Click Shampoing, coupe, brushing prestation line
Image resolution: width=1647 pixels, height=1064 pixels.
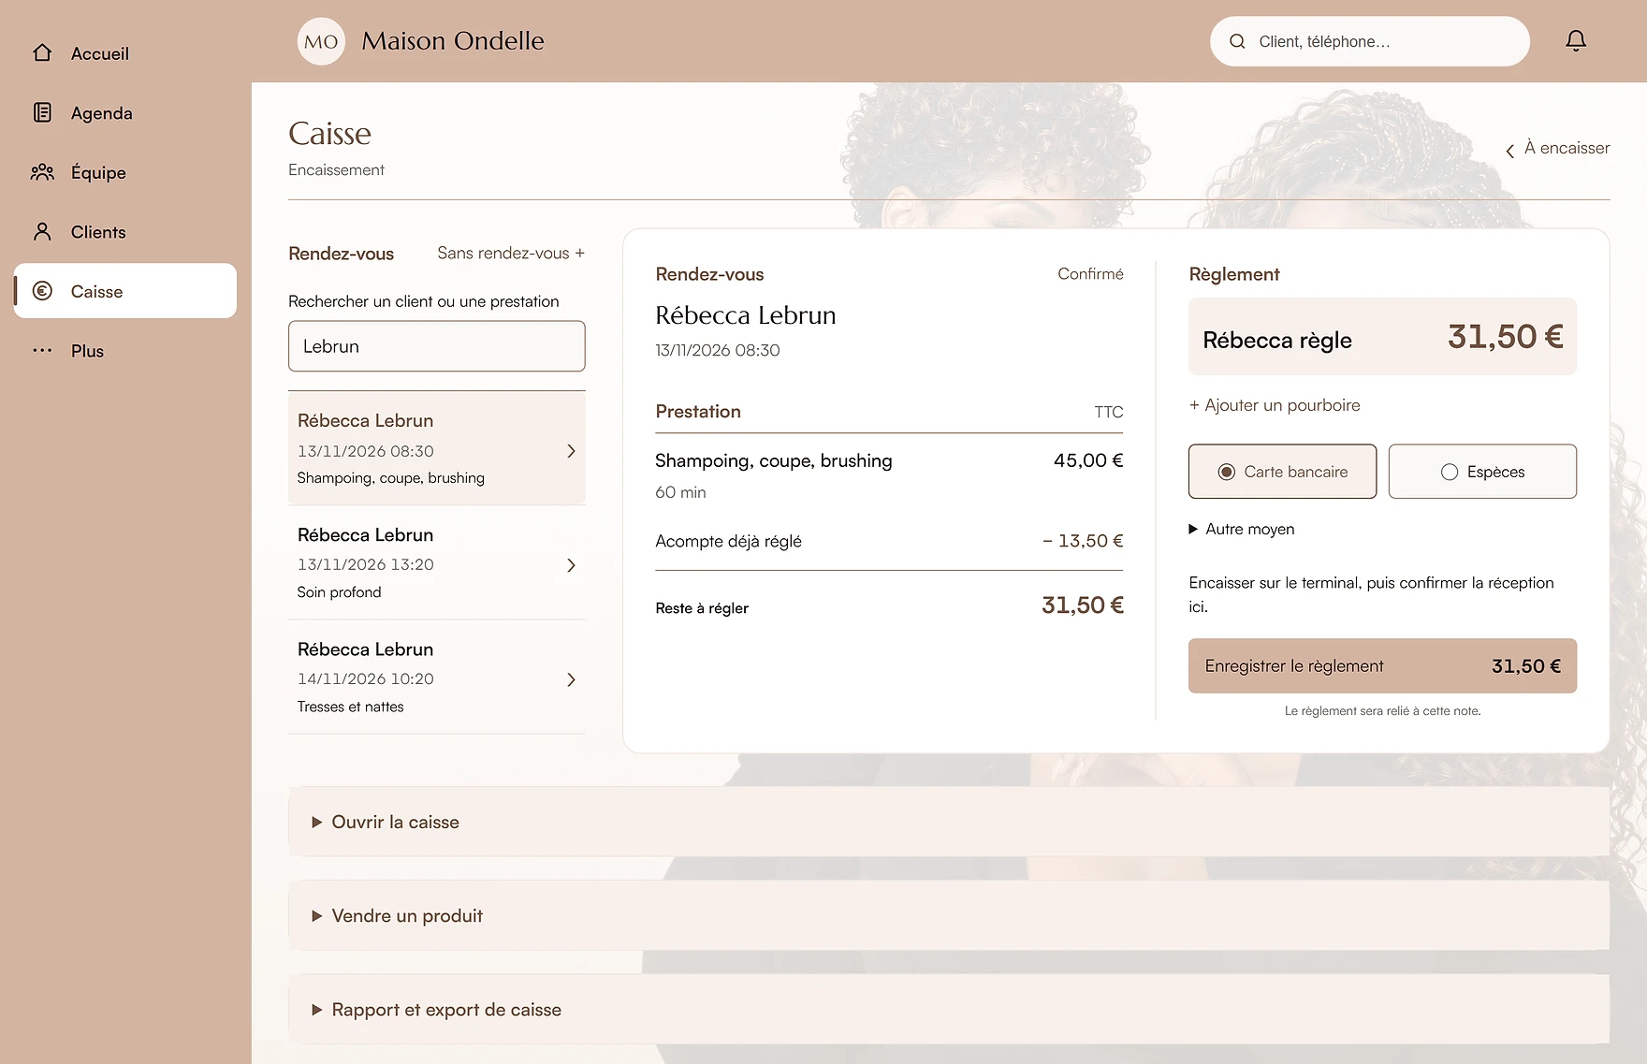coord(889,474)
